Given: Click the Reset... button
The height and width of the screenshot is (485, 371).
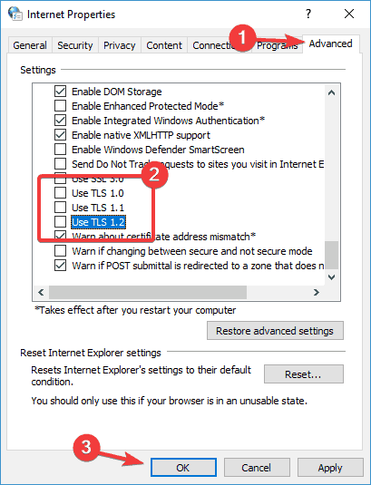Looking at the screenshot, I should click(304, 374).
